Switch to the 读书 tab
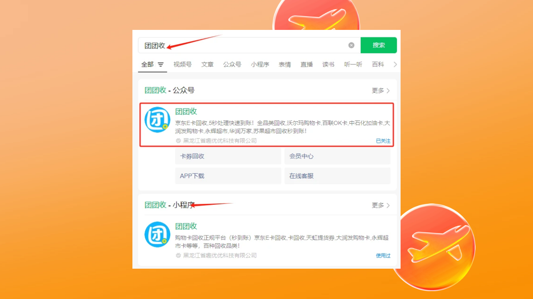The image size is (533, 299). click(x=328, y=64)
